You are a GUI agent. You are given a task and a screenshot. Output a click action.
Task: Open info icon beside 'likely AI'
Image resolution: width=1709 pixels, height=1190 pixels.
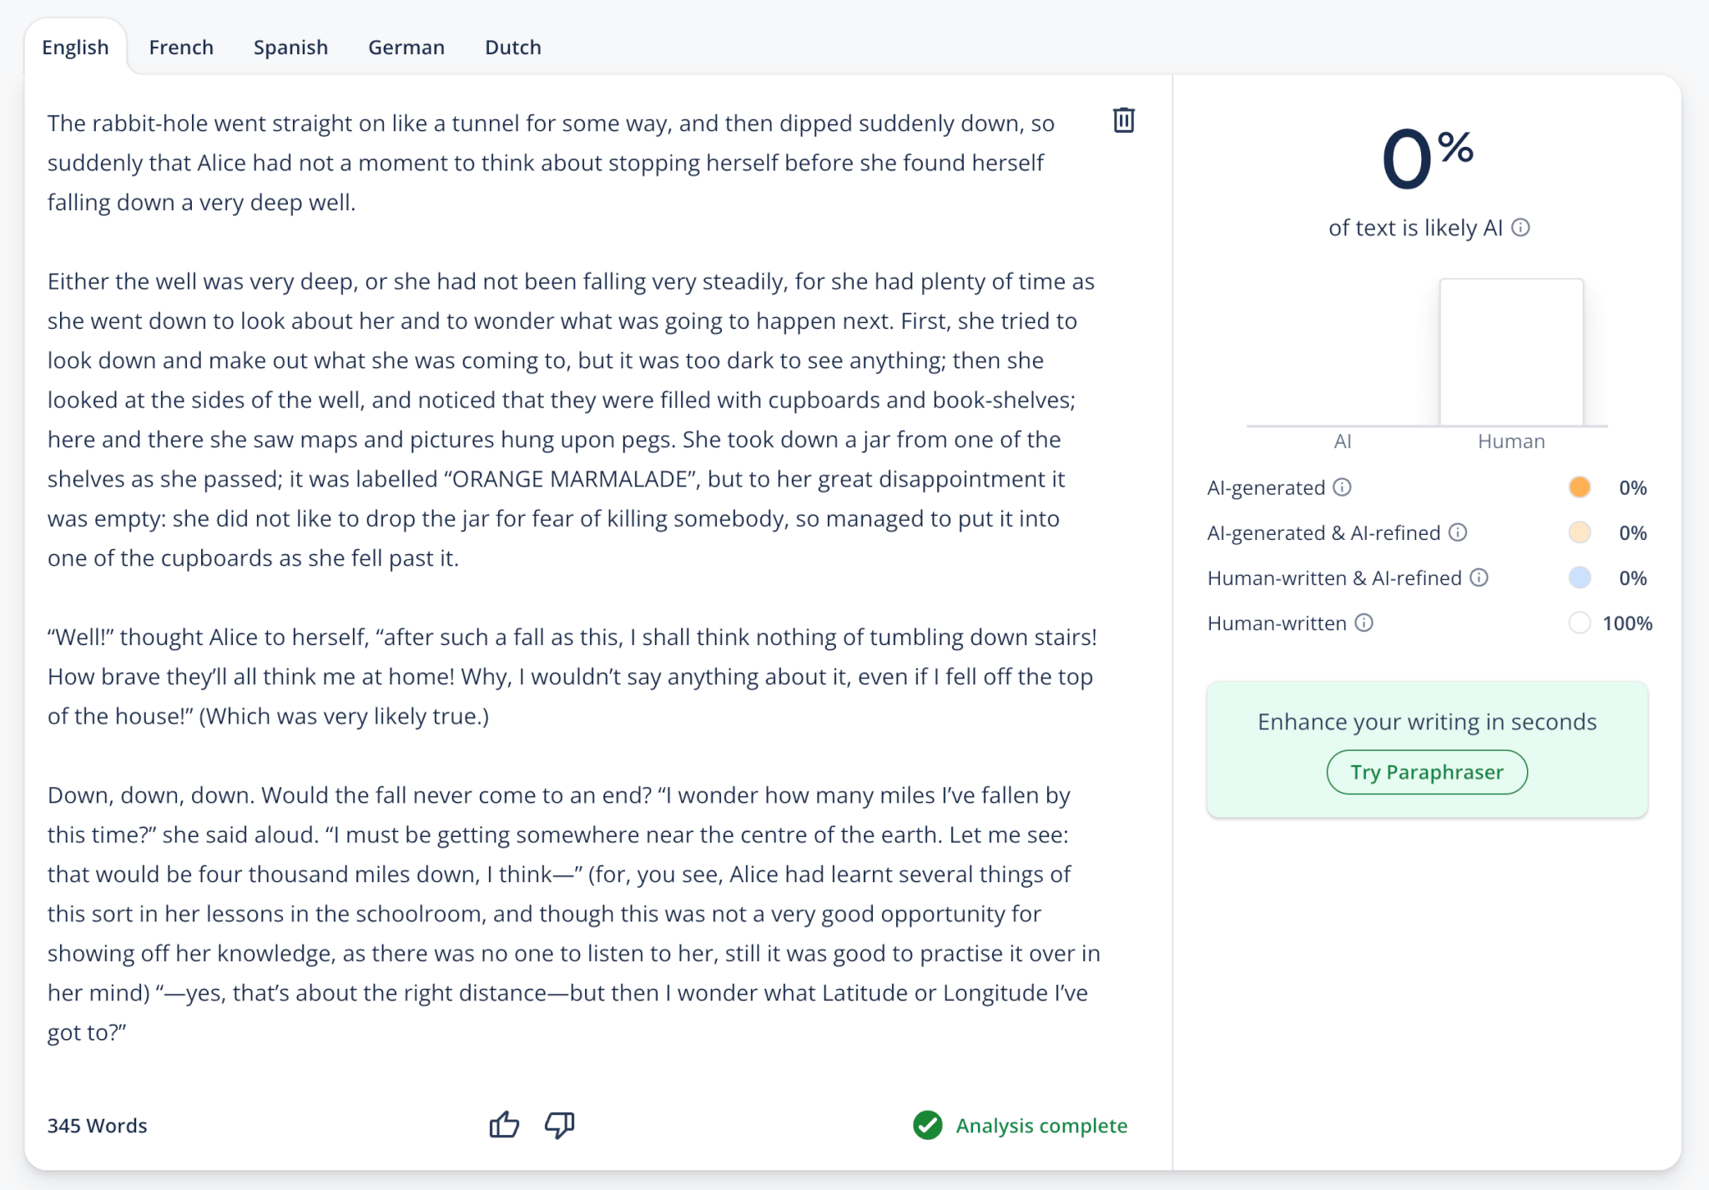pyautogui.click(x=1520, y=228)
